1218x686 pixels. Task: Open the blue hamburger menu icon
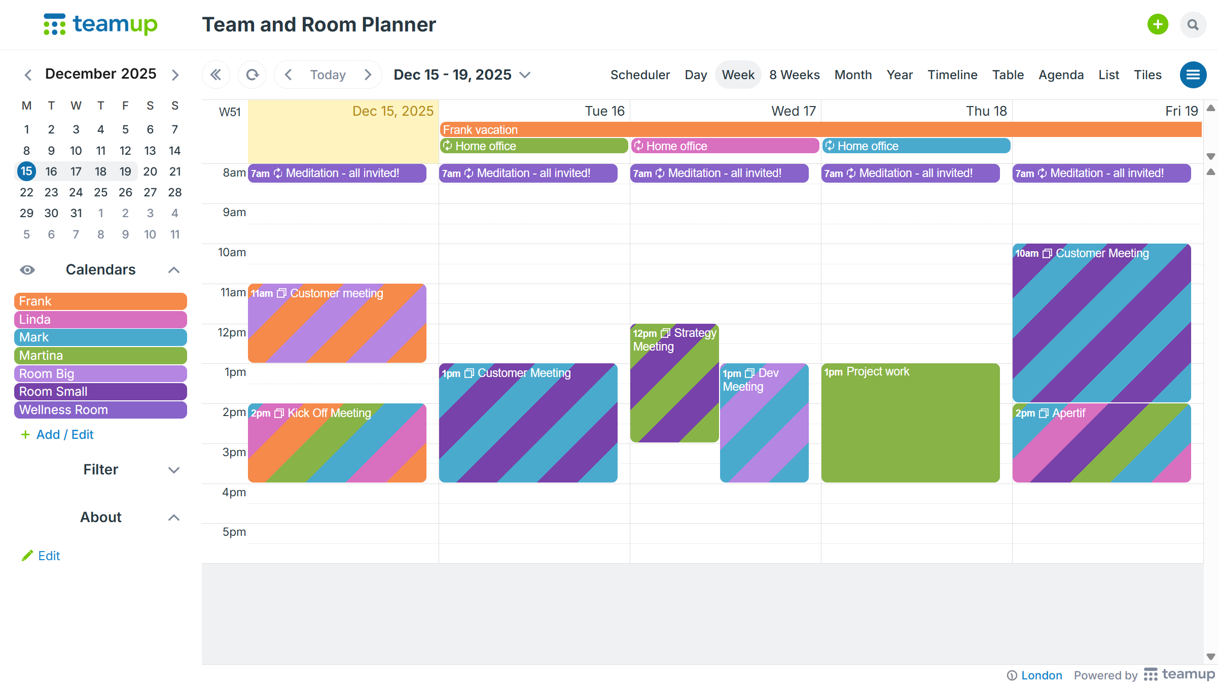[1193, 75]
